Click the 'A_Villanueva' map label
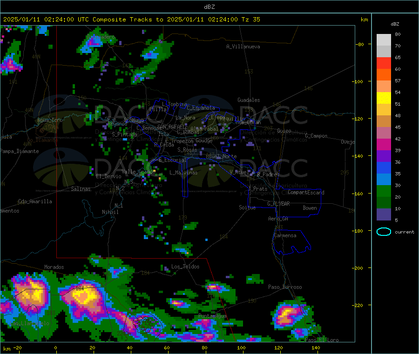Viewport: 419px width, 354px height. click(x=243, y=47)
